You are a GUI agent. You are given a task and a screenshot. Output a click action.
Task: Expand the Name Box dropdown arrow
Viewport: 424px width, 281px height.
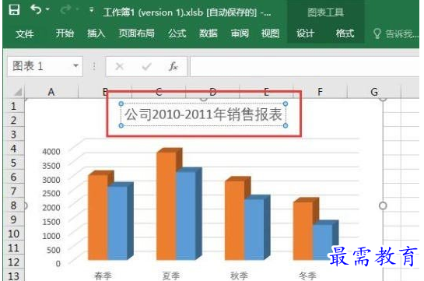coord(76,65)
